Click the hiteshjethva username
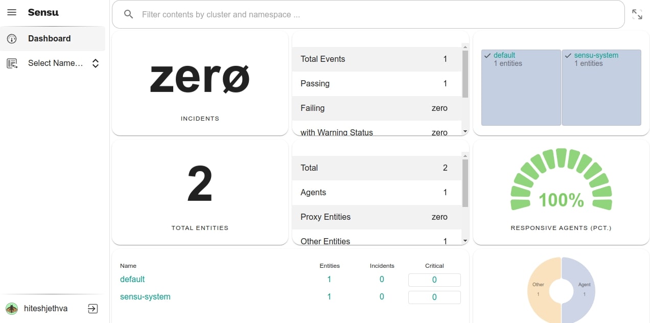Viewport: 650px width, 323px height. [46, 309]
